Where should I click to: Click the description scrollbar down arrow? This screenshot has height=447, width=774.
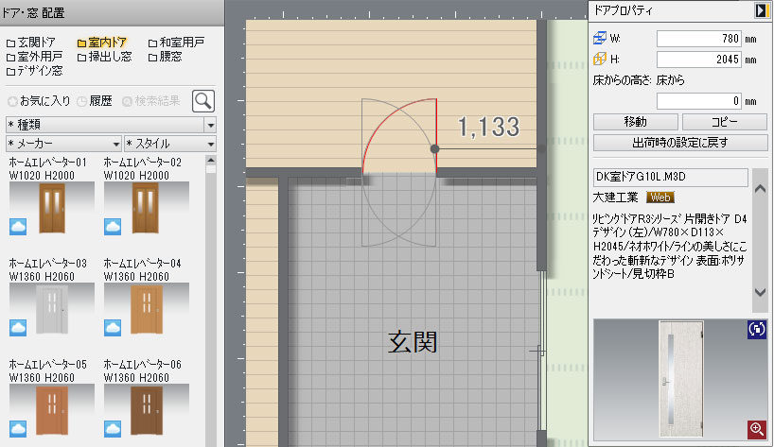(761, 292)
